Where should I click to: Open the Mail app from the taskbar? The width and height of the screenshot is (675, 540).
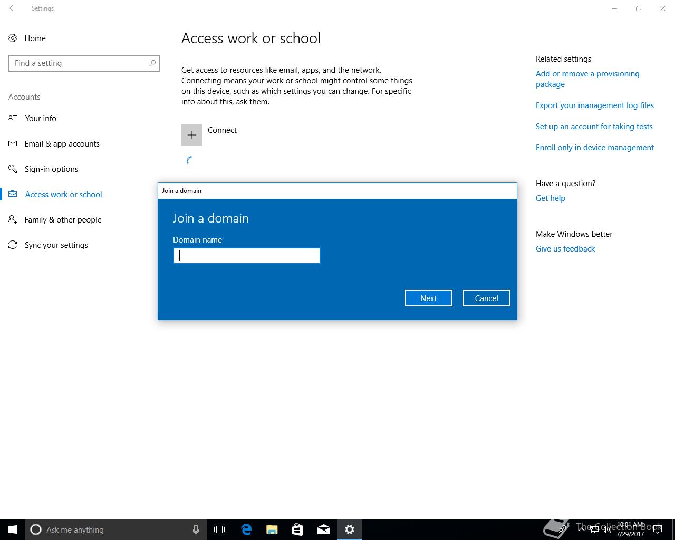[324, 529]
